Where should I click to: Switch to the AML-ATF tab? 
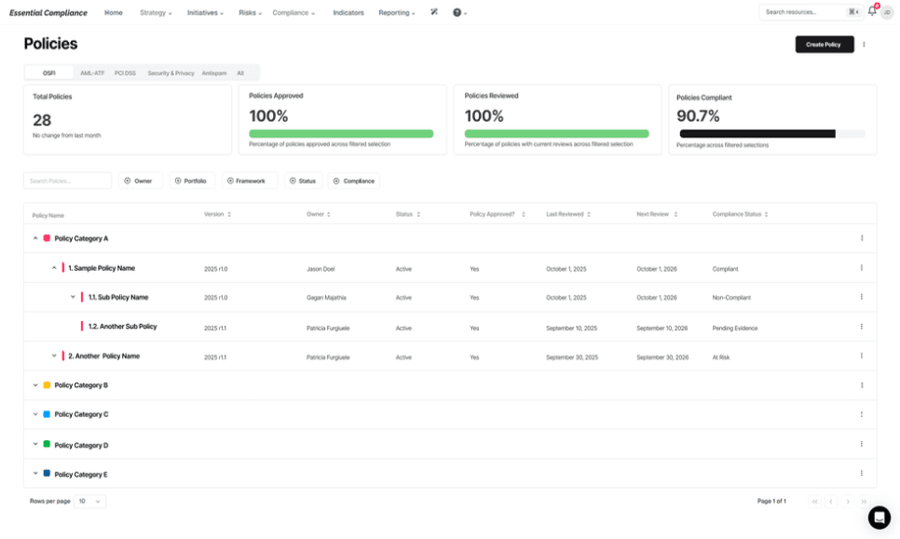pyautogui.click(x=92, y=72)
